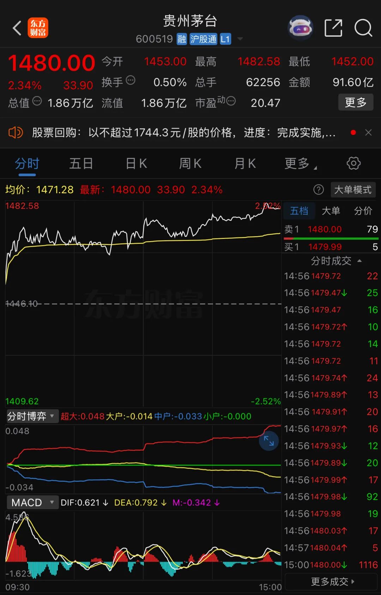Tap the 更多 button in the quote header

[x=356, y=102]
